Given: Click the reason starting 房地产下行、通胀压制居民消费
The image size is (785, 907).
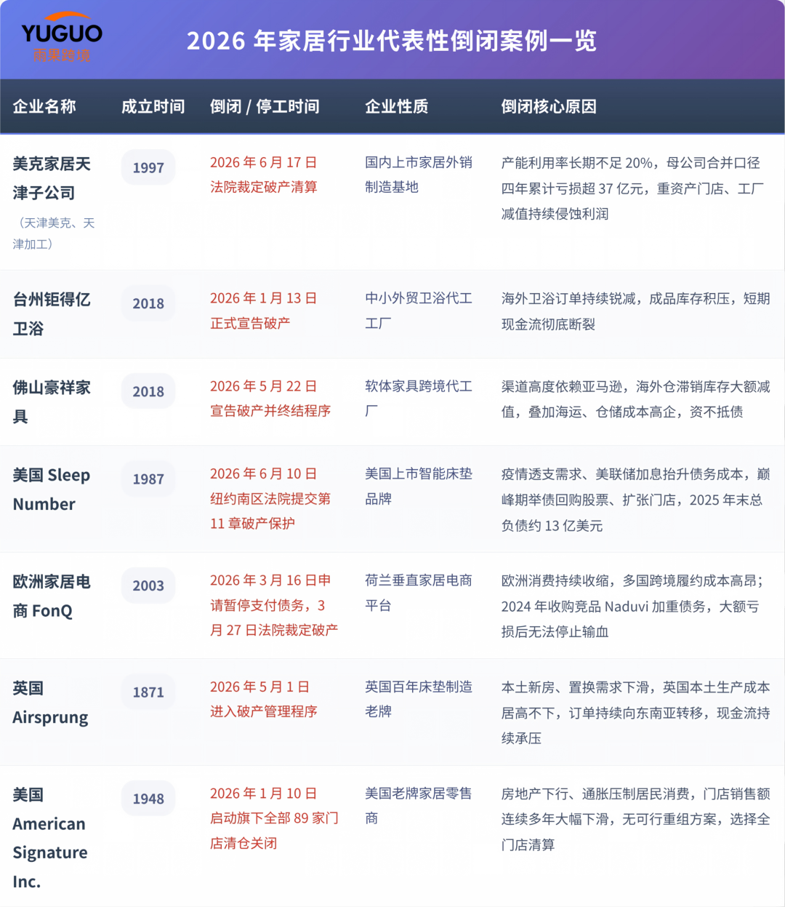Looking at the screenshot, I should [x=635, y=819].
